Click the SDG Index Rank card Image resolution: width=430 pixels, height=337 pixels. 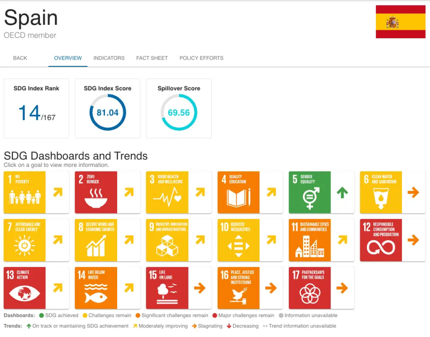tap(36, 108)
